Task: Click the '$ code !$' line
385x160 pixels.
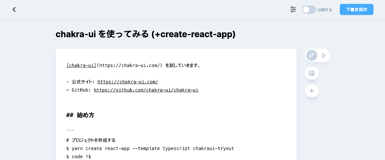Action: tap(79, 156)
